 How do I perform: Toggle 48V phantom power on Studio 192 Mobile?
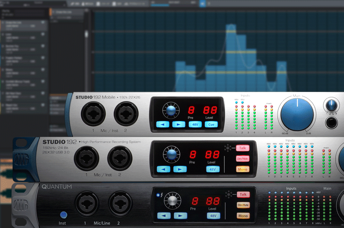tap(195, 124)
